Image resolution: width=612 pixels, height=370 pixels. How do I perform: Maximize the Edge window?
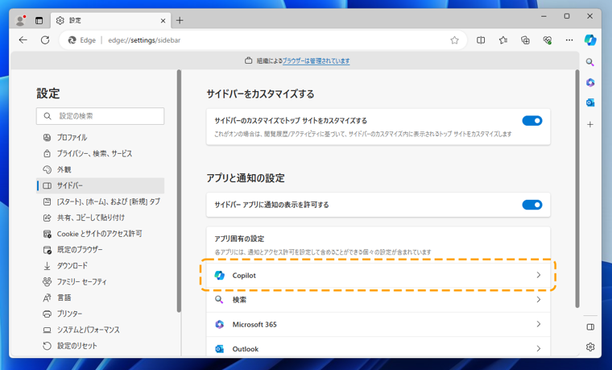(x=567, y=16)
